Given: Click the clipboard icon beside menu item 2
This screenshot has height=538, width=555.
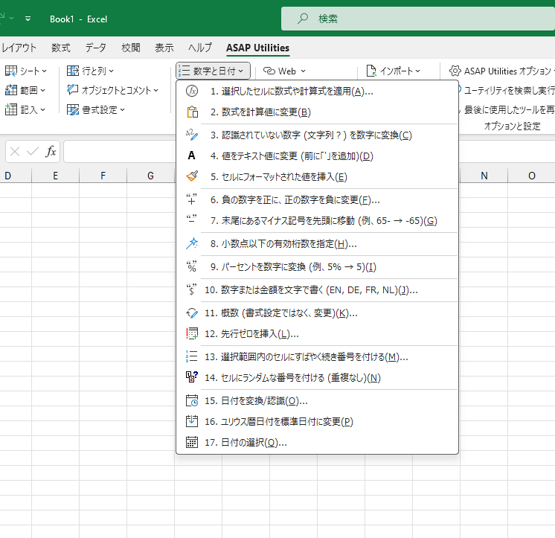Looking at the screenshot, I should [x=192, y=112].
